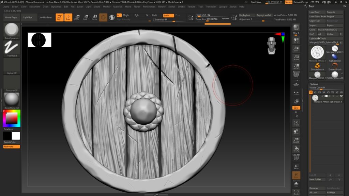Collapse the Subtool palette section
Viewport: 349px width, 196px height.
click(x=314, y=84)
